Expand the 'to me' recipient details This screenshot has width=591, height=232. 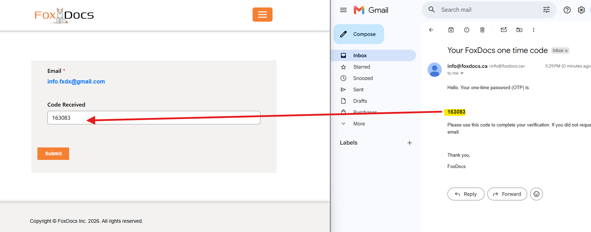tap(462, 73)
